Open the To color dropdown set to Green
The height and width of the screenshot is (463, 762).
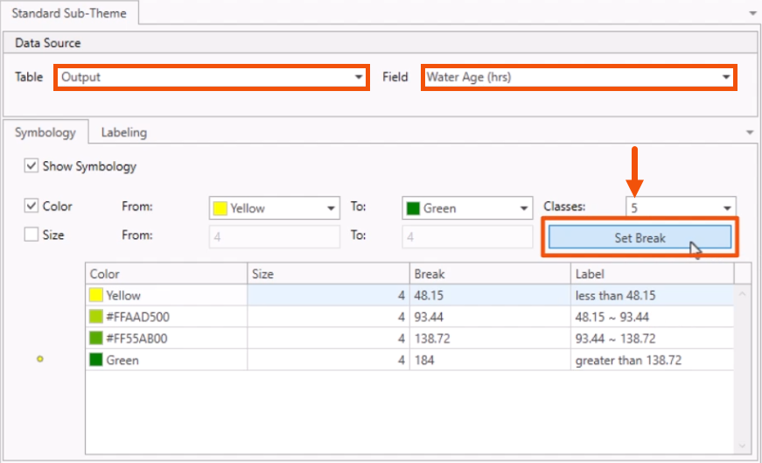click(x=467, y=208)
